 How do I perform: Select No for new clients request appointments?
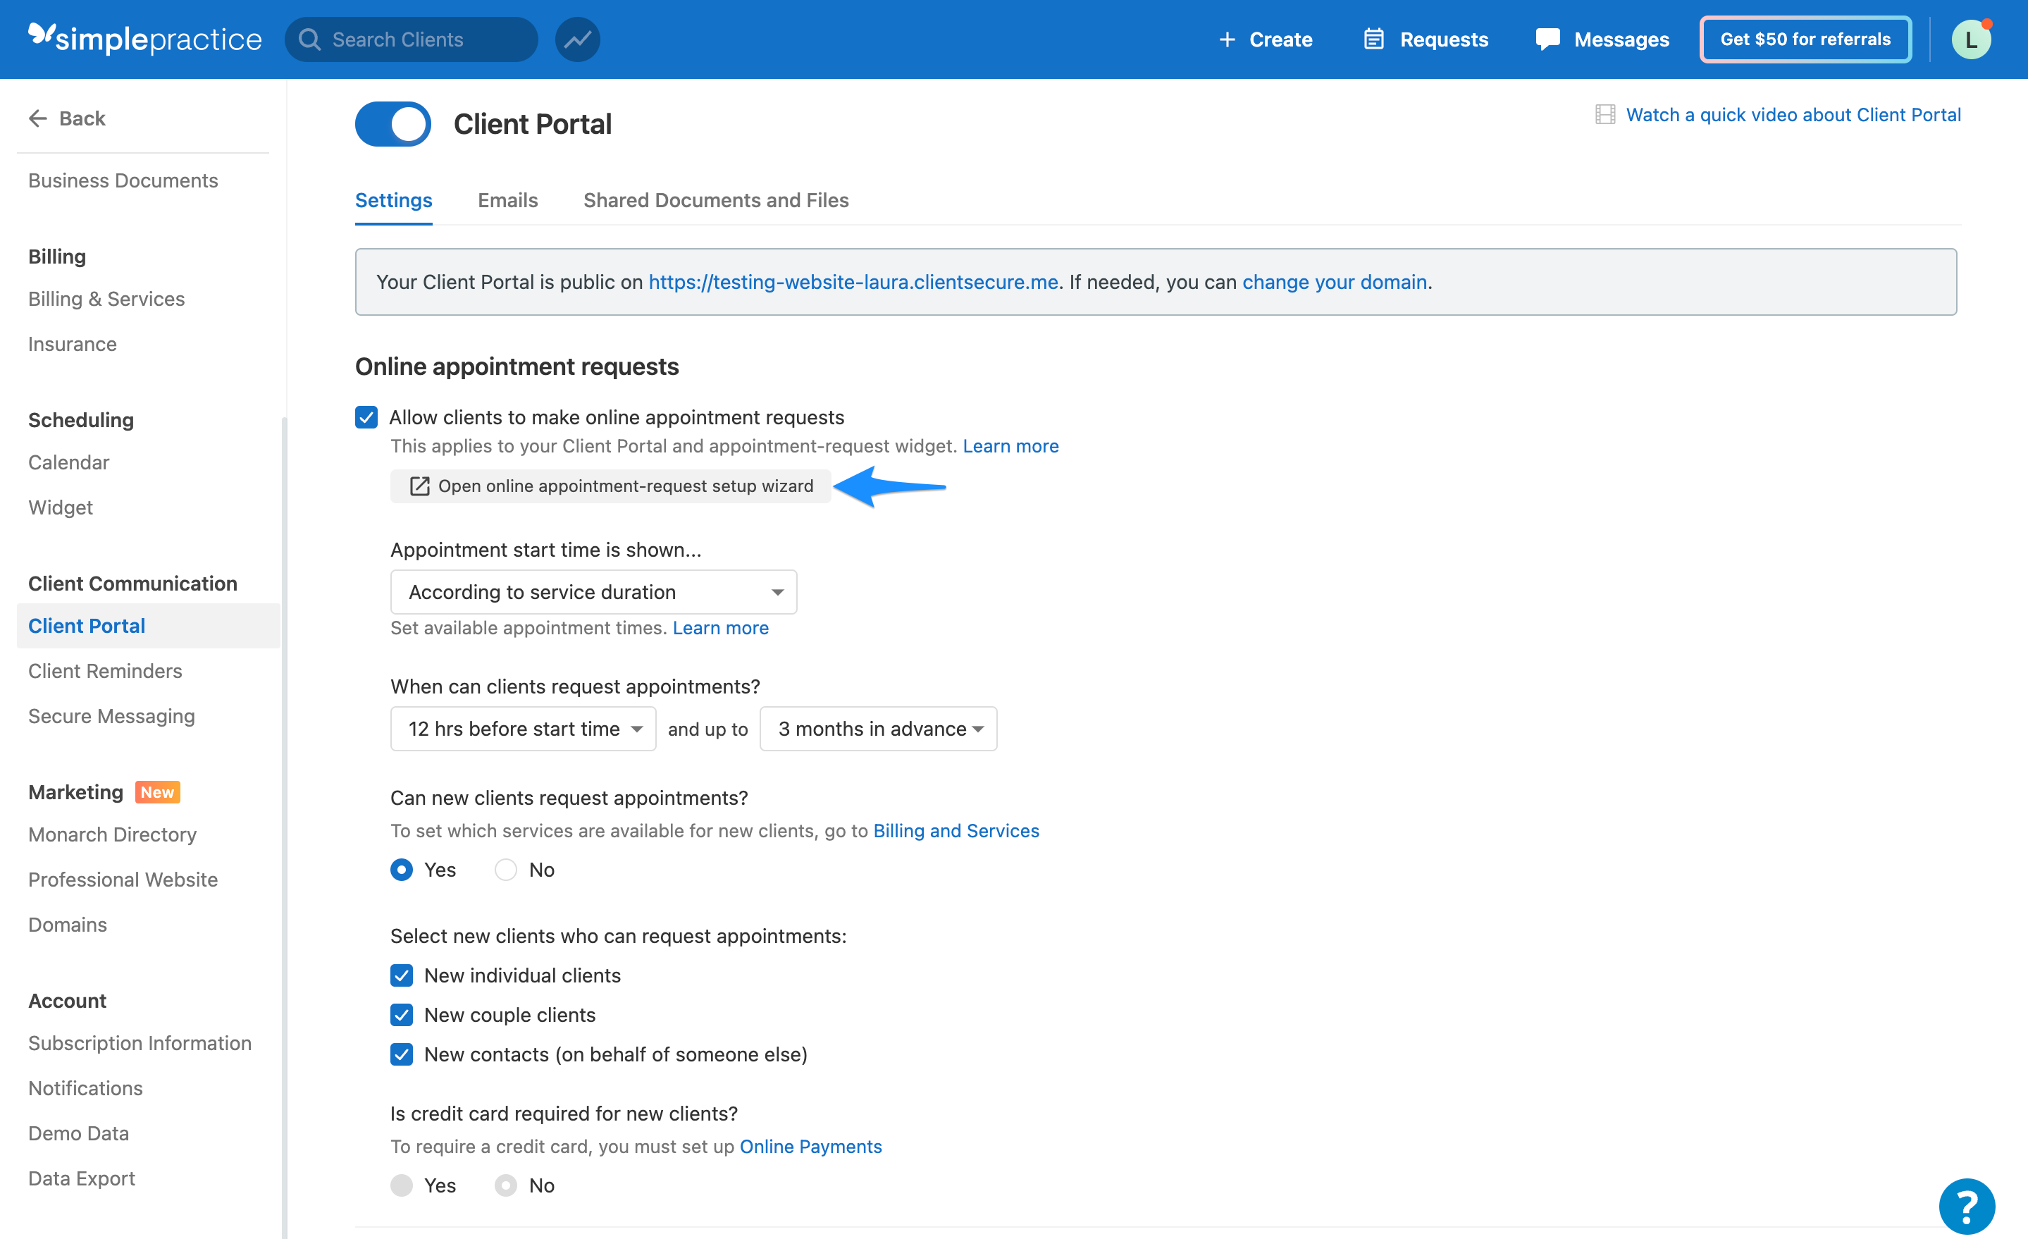pyautogui.click(x=505, y=870)
